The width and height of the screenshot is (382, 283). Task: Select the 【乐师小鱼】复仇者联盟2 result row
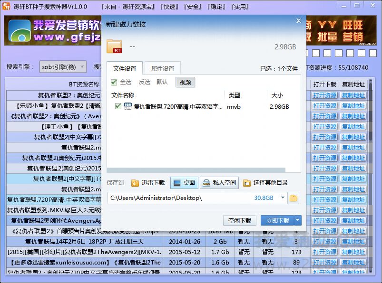(54, 106)
